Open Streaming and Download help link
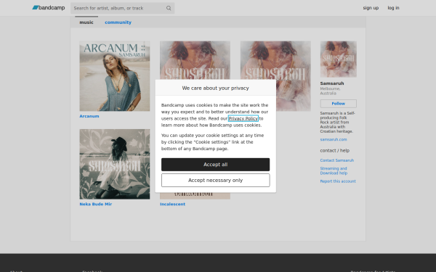 pyautogui.click(x=334, y=170)
